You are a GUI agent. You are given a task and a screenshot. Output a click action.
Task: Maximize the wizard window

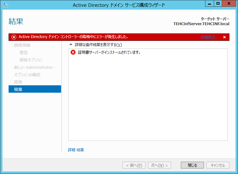tap(218, 3)
